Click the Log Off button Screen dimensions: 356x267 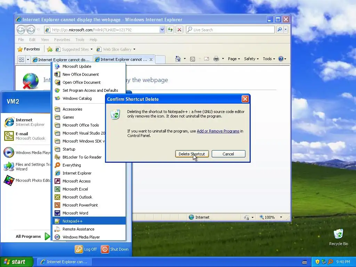pyautogui.click(x=86, y=249)
